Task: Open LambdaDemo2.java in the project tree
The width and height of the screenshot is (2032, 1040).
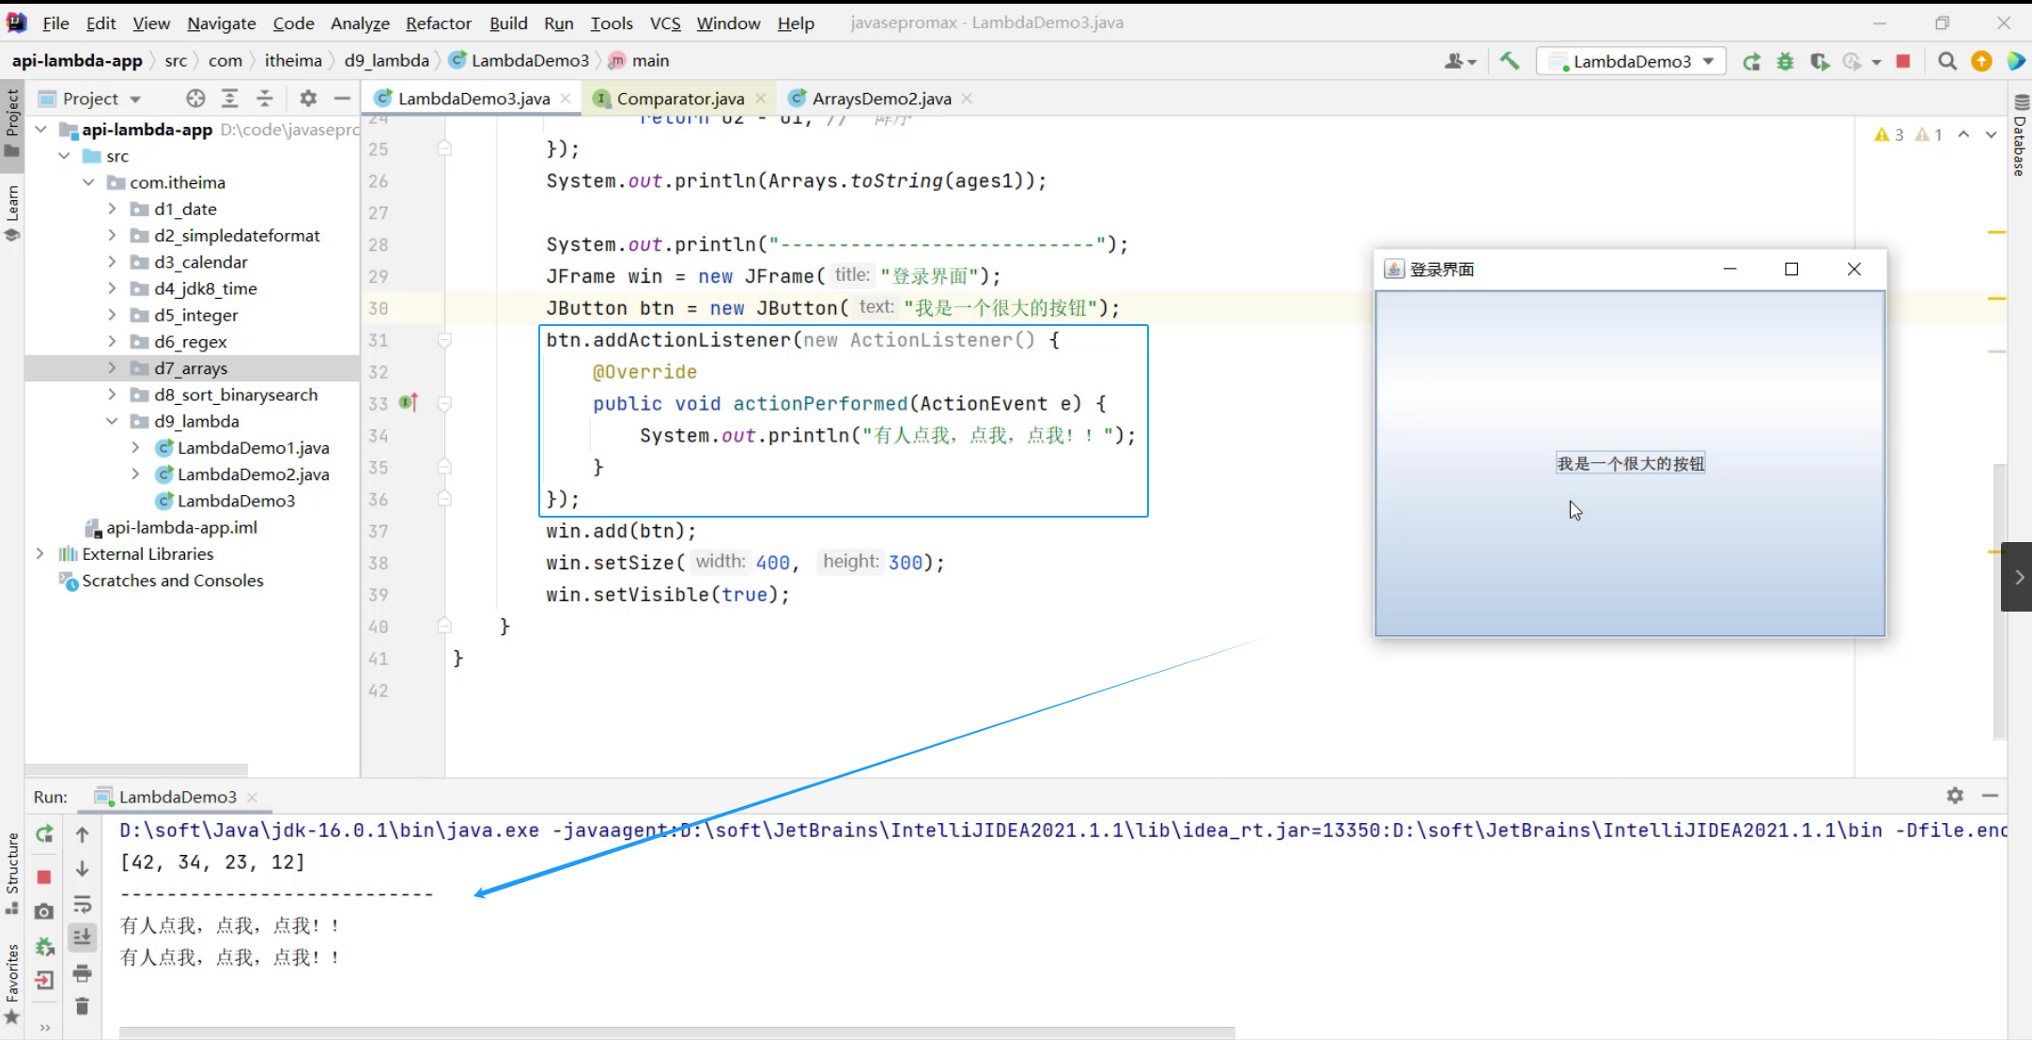Action: click(x=253, y=474)
